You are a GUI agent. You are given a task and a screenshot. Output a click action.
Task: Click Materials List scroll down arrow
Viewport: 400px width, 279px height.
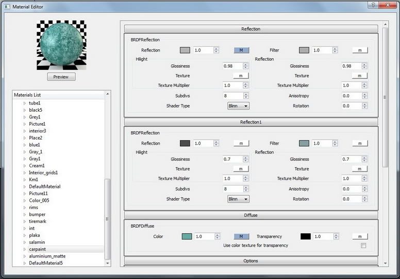point(108,263)
